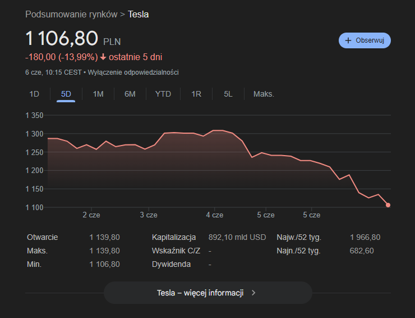Switch the chart to the 1D range
The image size is (415, 318).
click(x=34, y=94)
